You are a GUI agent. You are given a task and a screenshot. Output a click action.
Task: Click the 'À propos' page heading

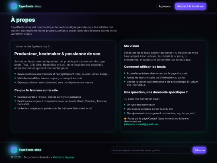[23, 20]
